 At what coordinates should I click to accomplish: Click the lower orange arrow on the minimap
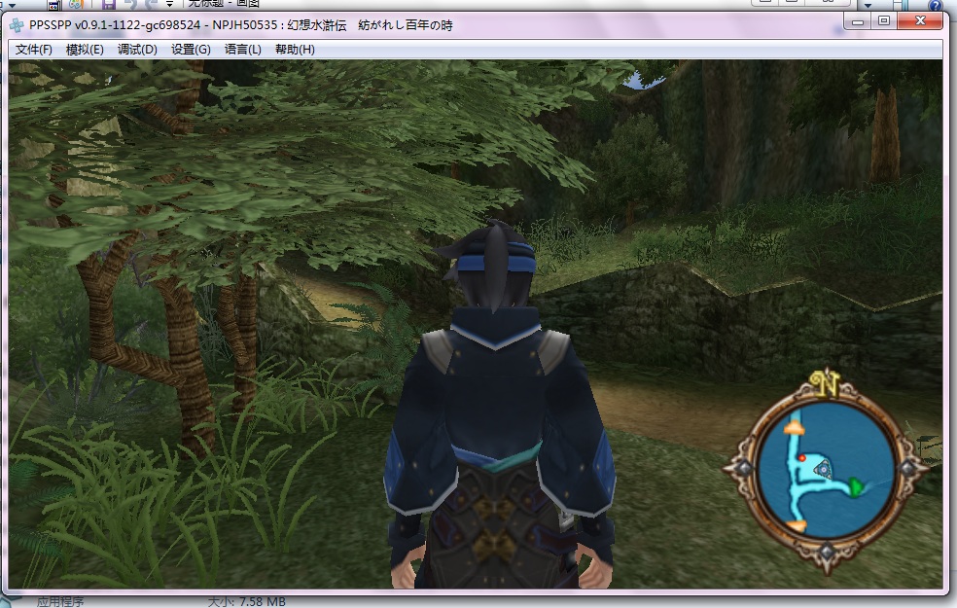(x=796, y=525)
